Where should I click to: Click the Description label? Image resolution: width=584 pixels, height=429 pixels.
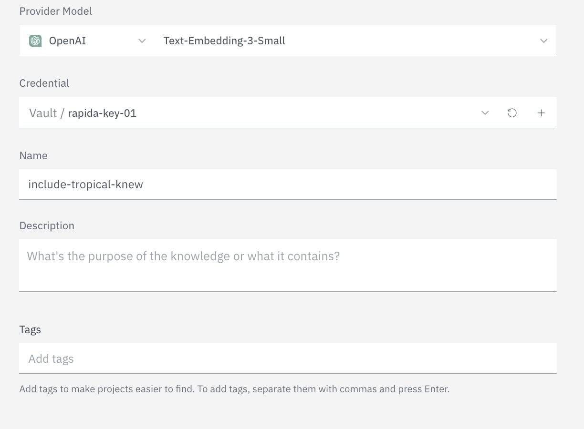47,225
